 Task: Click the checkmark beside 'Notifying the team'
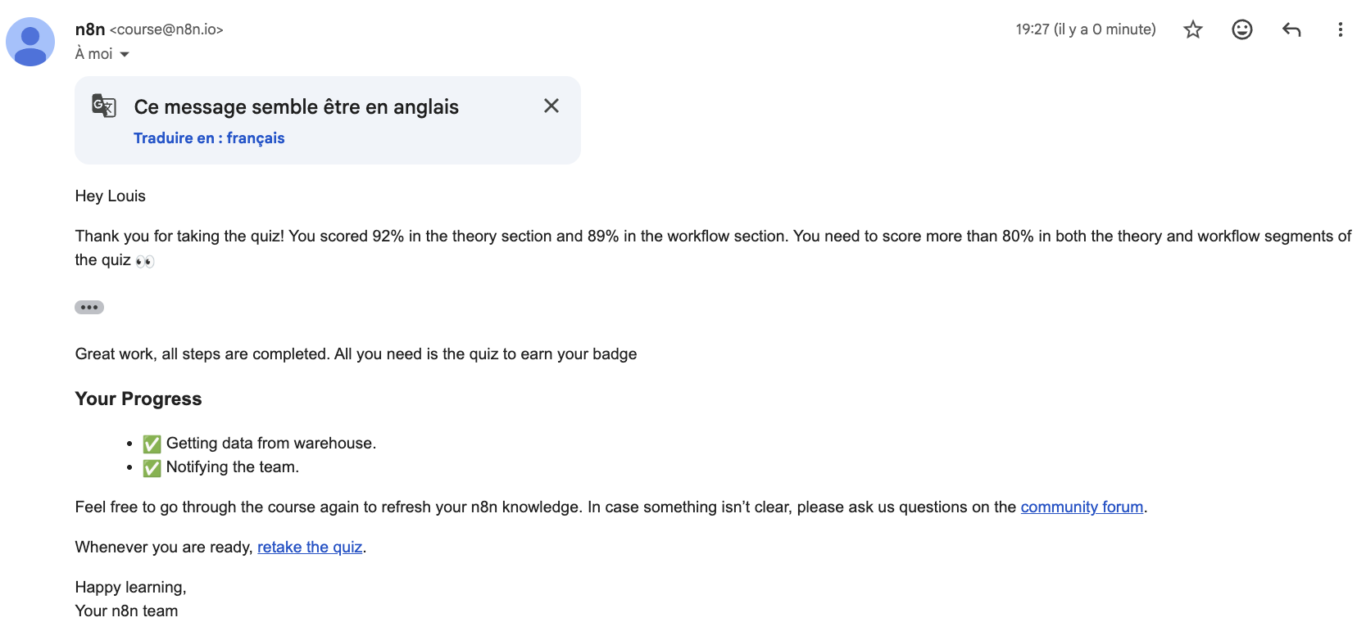152,468
